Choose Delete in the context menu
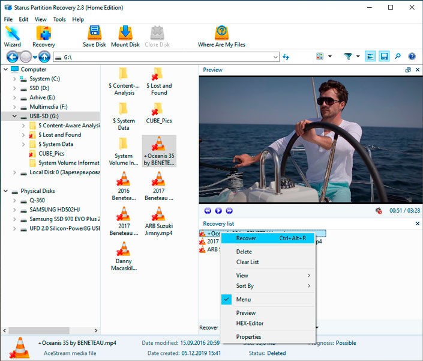423x361 pixels. pos(268,252)
